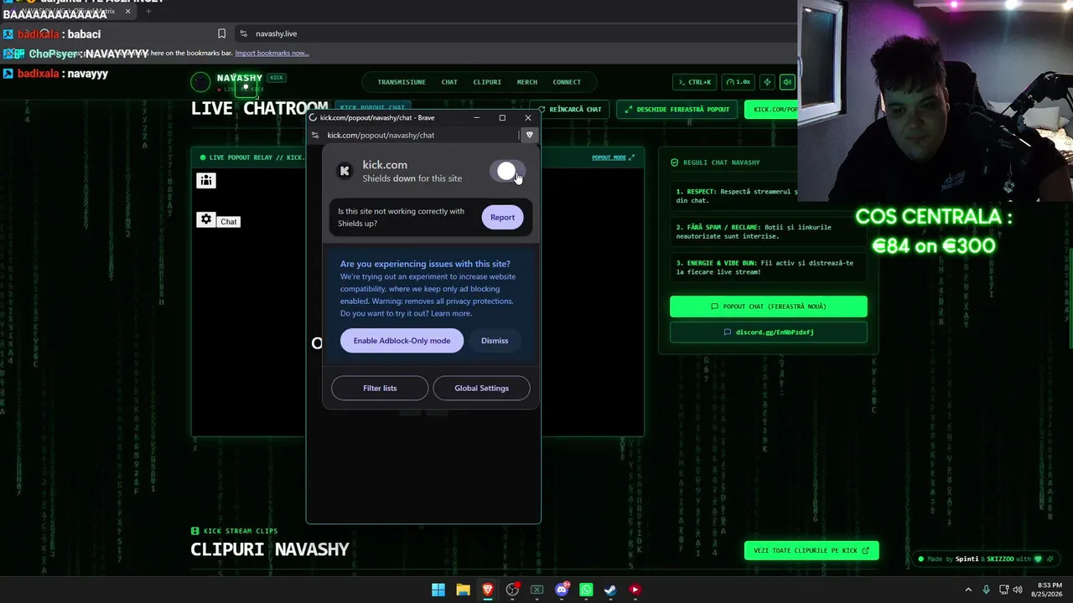Screen dimensions: 1073x603
Task: Open the CTRL+K command palette button
Action: 694,82
